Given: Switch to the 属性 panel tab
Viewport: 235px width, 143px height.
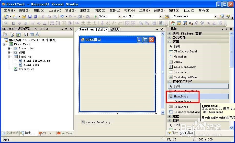Looking at the screenshot, I should (173, 133).
